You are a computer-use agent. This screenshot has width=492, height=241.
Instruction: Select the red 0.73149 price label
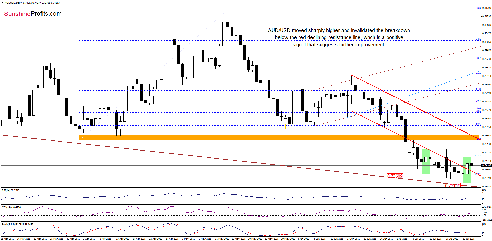click(453, 185)
